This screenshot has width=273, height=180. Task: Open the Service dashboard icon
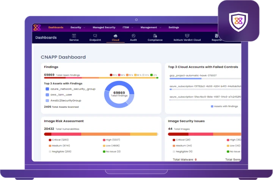click(x=74, y=36)
